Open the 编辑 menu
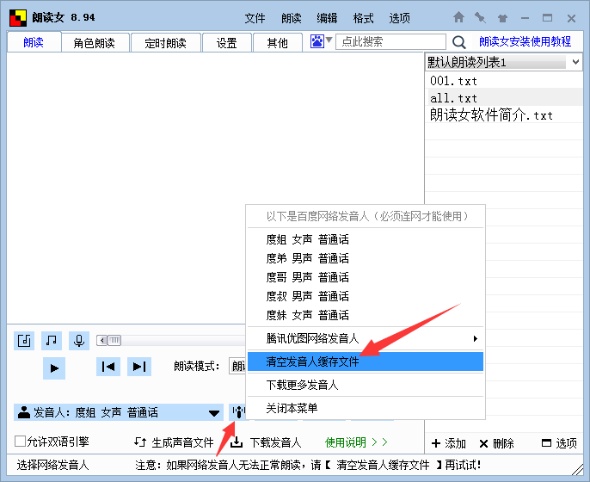The height and width of the screenshot is (482, 590). click(x=327, y=18)
